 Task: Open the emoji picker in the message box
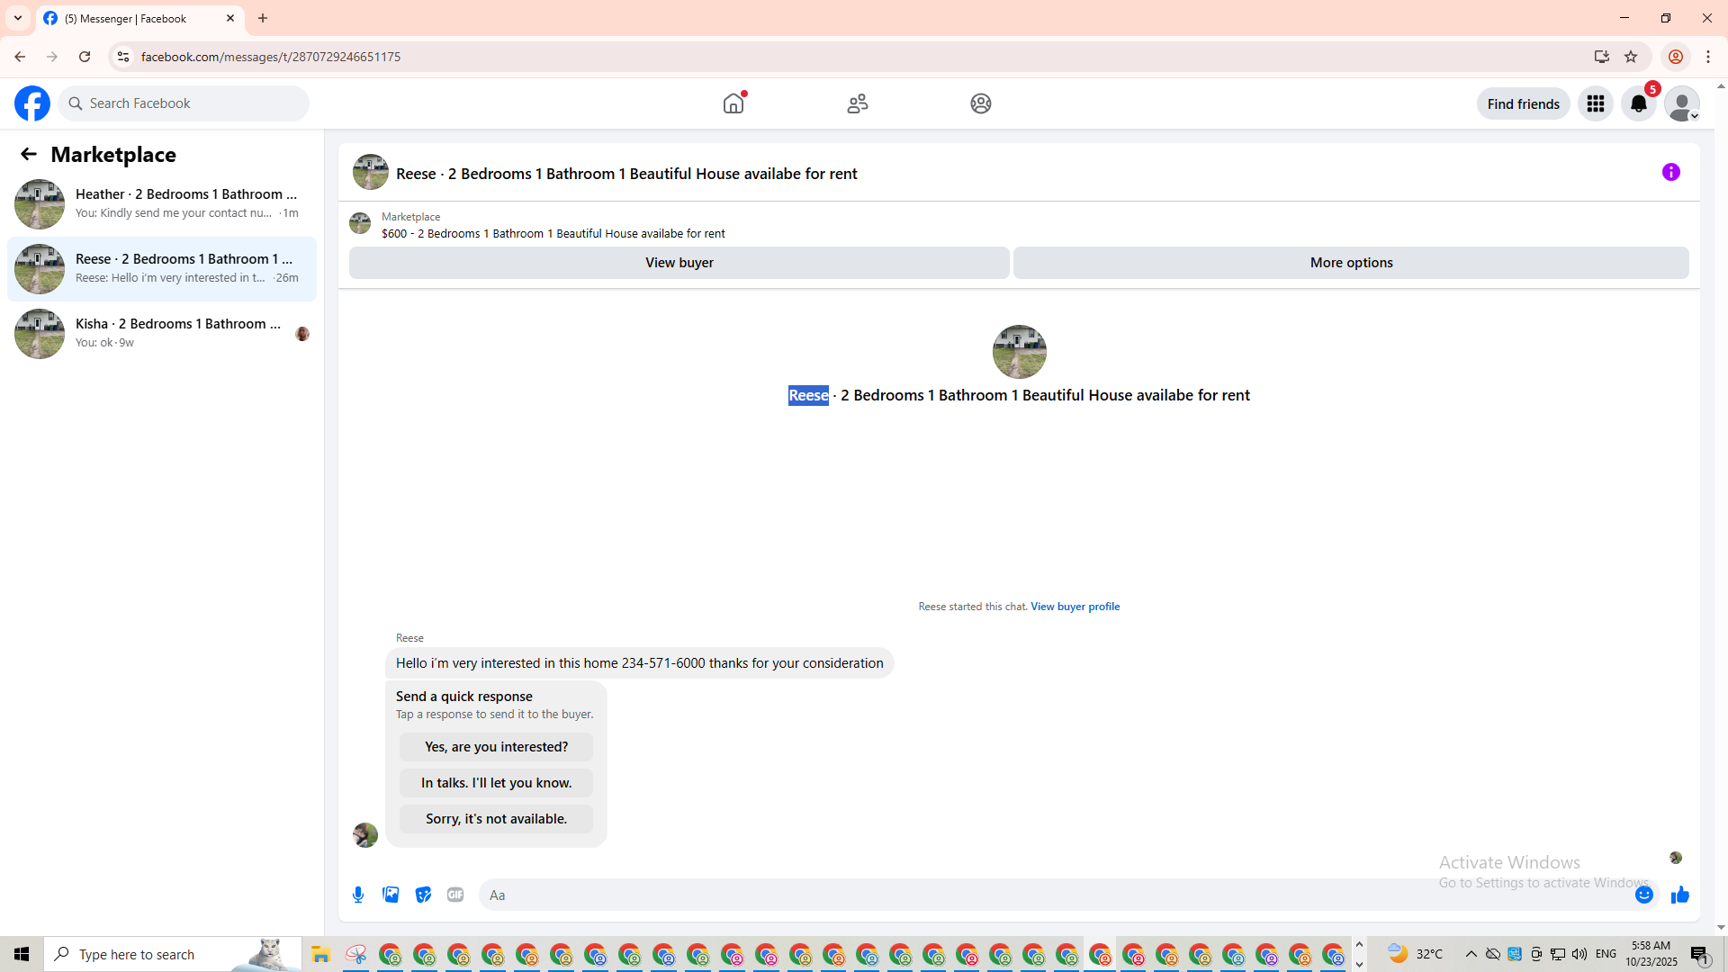tap(1643, 895)
